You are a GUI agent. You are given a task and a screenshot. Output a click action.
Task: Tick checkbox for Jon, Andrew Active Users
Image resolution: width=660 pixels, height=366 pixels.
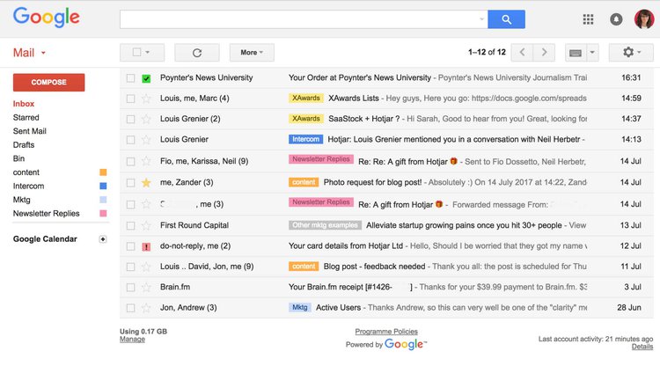tap(130, 308)
